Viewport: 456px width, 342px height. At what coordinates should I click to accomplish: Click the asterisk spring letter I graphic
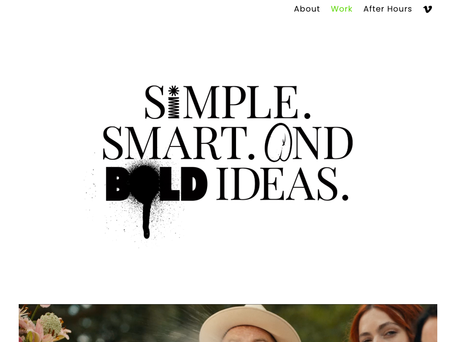pyautogui.click(x=174, y=102)
